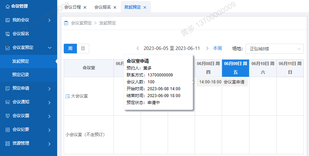Click the 会议室预定 checkbox icon in sidebar

[x=8, y=48]
